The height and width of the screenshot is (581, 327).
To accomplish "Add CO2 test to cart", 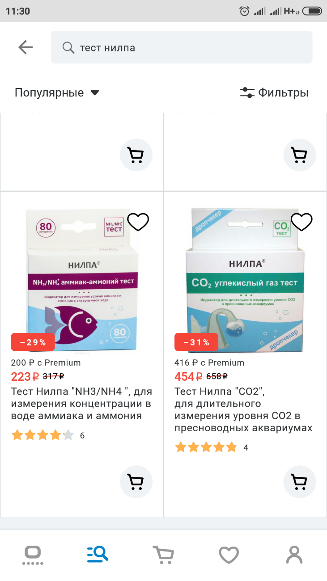I will pyautogui.click(x=300, y=481).
